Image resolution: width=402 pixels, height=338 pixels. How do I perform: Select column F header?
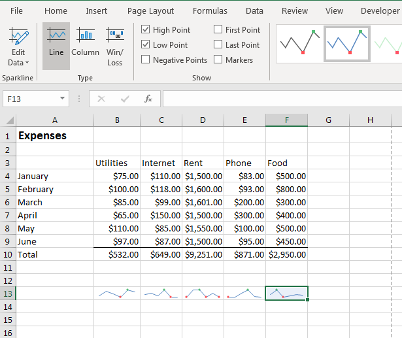(x=287, y=120)
